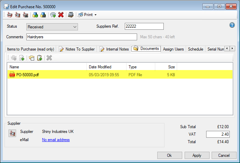Viewport: 240px width, 163px height.
Task: Click the colored stock boxes toolbar icon
Action: (x=35, y=15)
